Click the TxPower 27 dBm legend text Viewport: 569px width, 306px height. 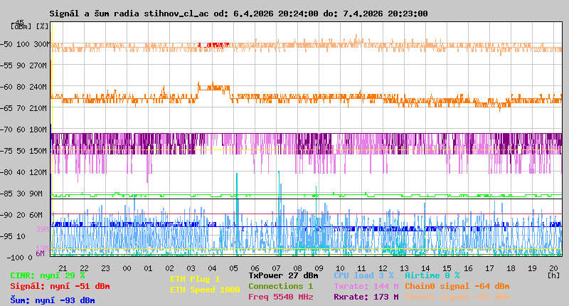[283, 275]
